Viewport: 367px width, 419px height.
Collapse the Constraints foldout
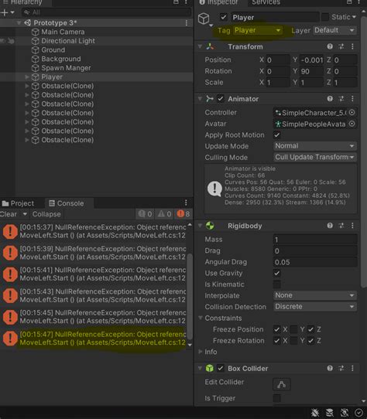pos(201,318)
